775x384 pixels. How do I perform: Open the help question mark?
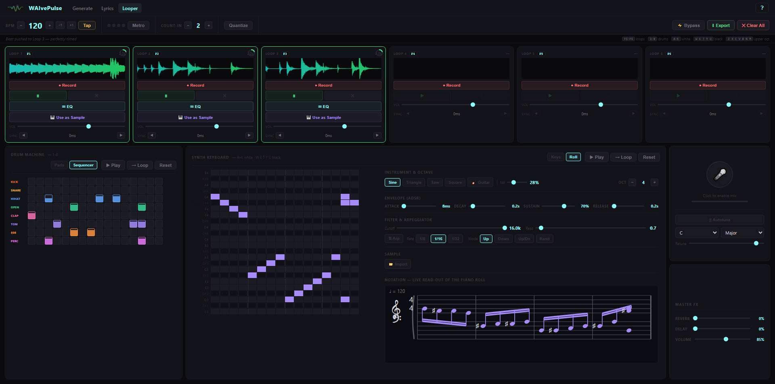[x=762, y=8]
